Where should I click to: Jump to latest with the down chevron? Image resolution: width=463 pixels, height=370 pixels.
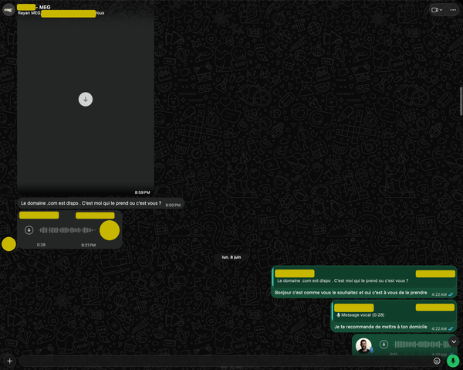[x=454, y=342]
